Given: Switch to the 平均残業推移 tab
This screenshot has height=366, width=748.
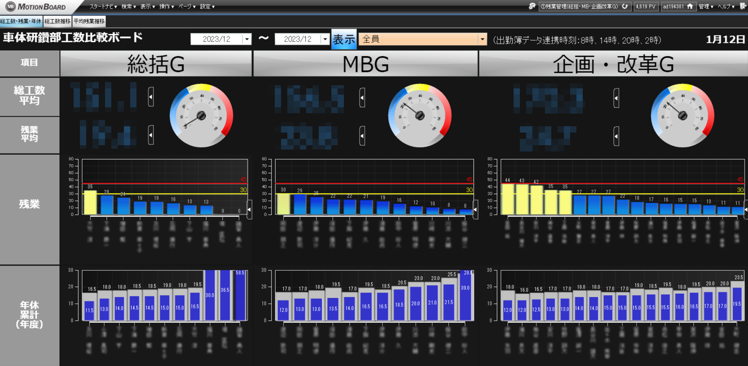Looking at the screenshot, I should coord(89,21).
